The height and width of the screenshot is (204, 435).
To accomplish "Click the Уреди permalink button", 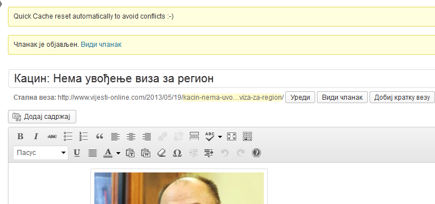I will pyautogui.click(x=300, y=97).
